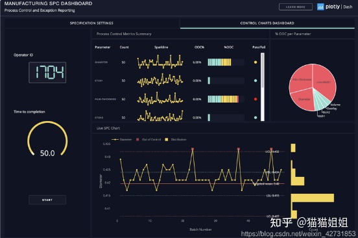This screenshot has width=358, height=238.
Task: Click the Operator ID 1704 LED display
Action: [47, 72]
